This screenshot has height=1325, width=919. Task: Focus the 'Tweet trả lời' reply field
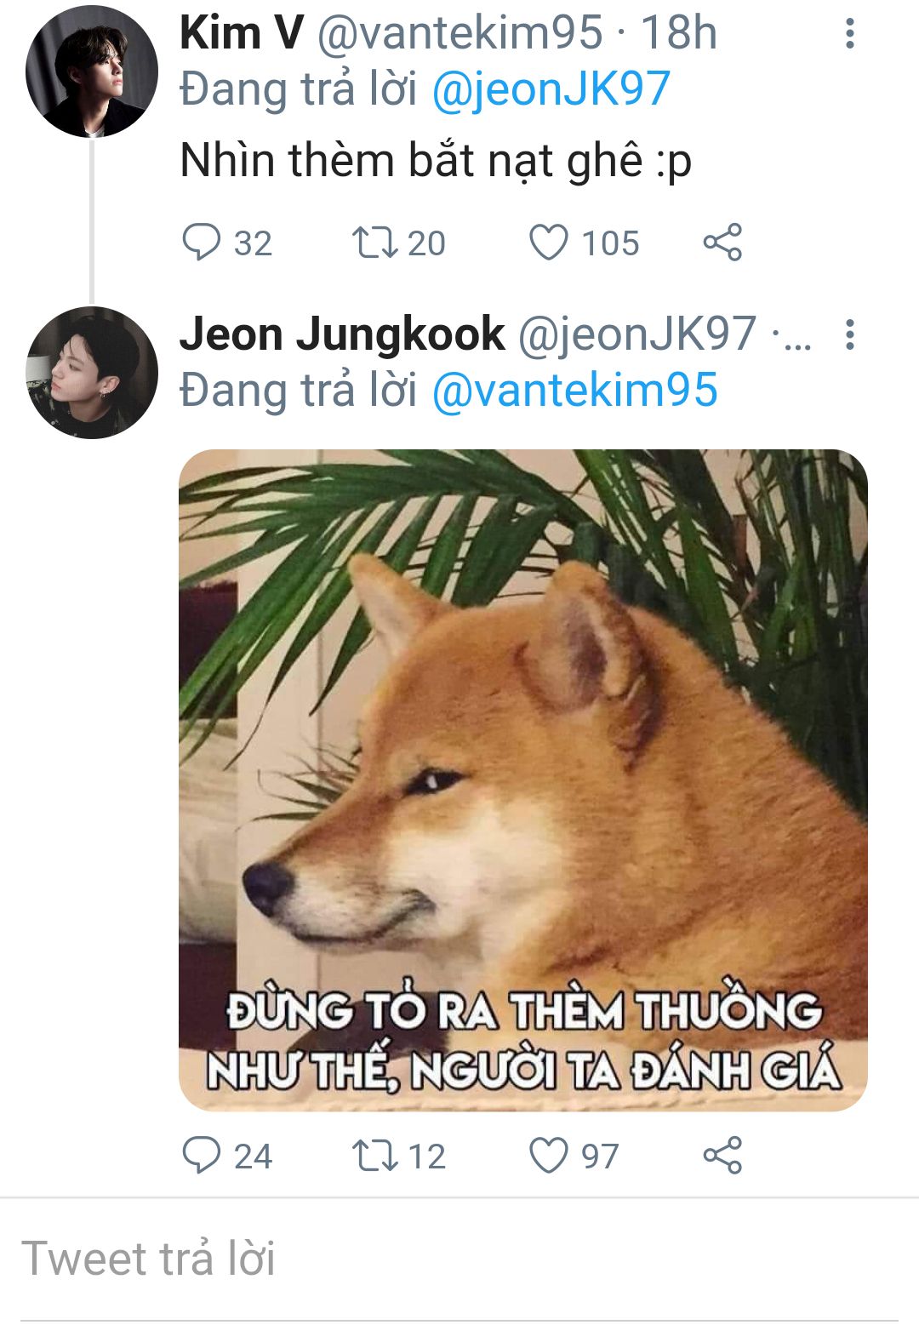459,1259
